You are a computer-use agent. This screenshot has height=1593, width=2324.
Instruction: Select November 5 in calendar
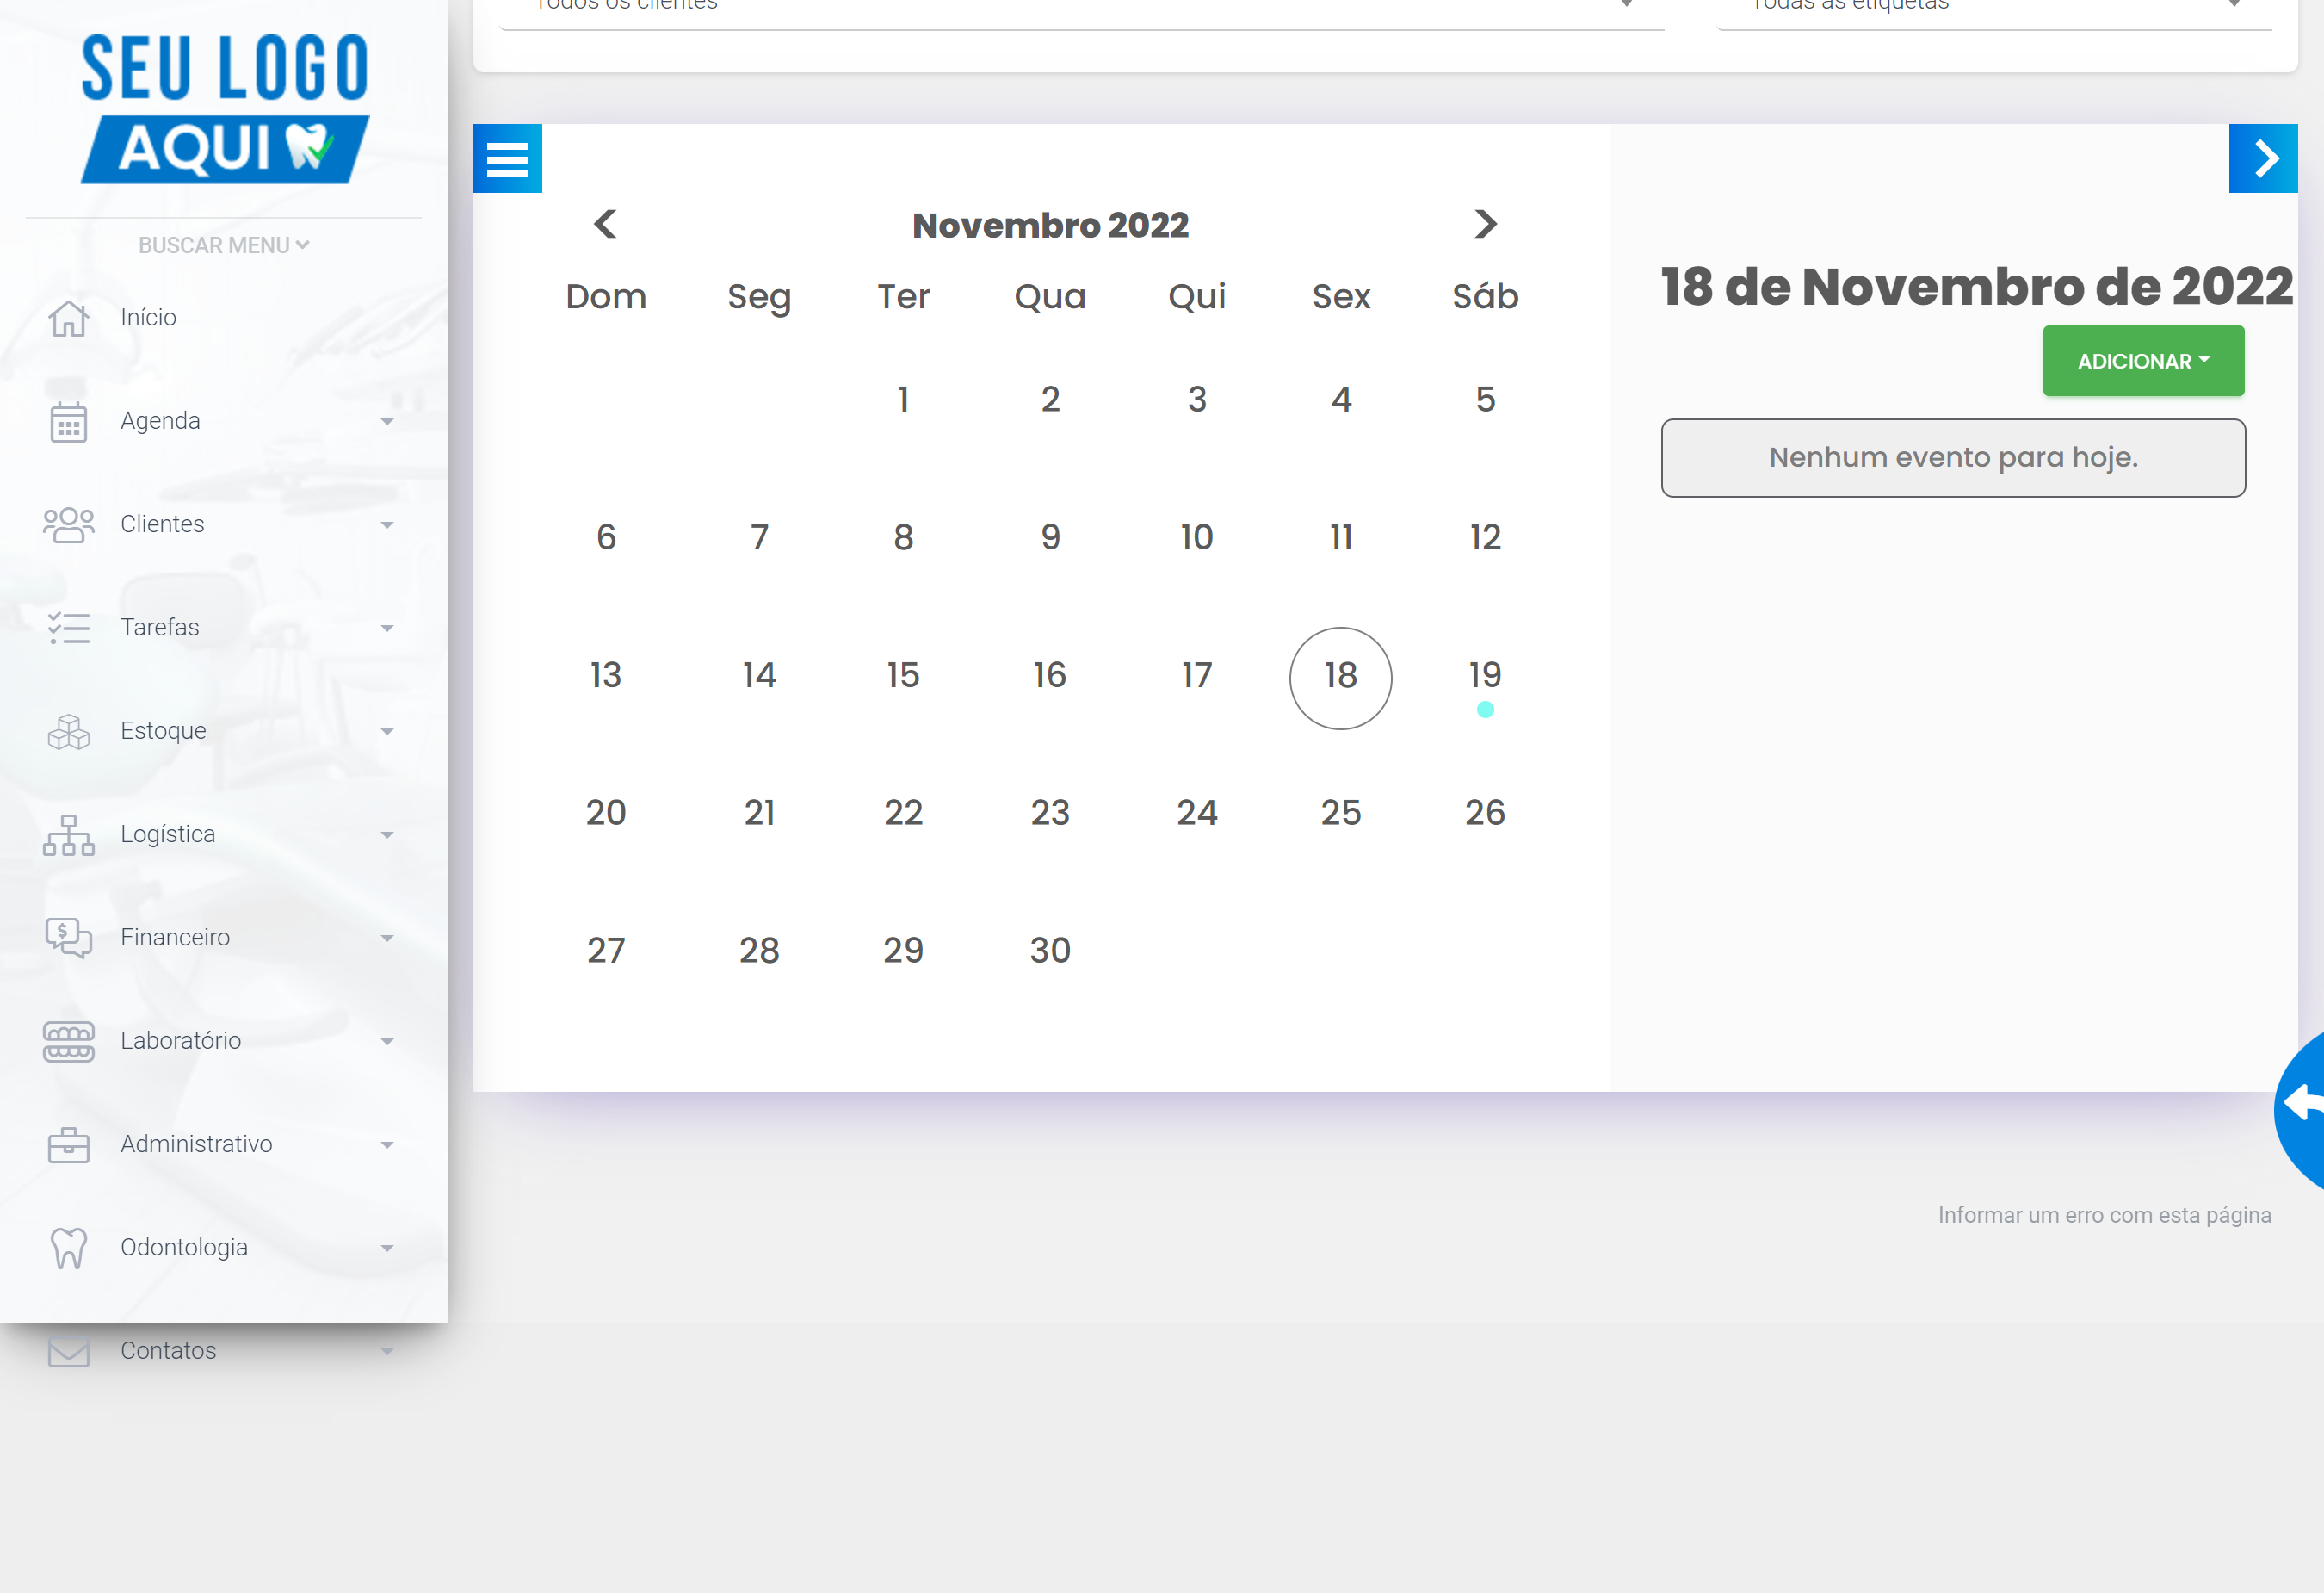(x=1485, y=400)
